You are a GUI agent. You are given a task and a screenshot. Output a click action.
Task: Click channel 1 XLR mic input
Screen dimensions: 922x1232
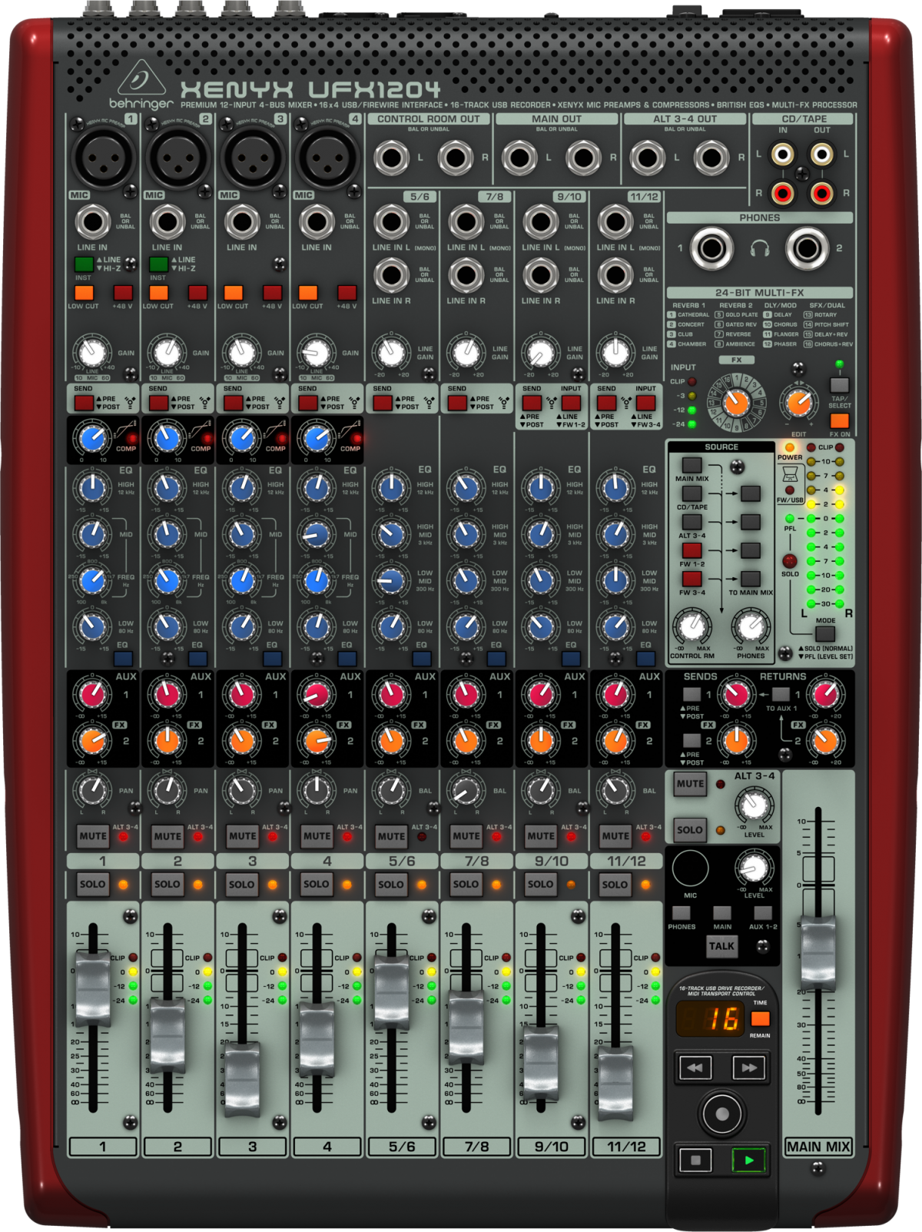click(102, 157)
